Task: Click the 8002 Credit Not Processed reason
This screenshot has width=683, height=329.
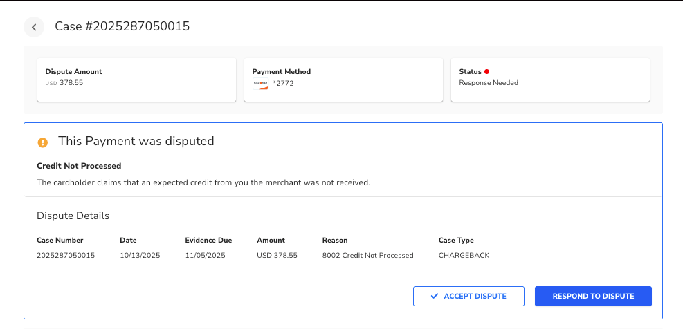Action: [367, 256]
